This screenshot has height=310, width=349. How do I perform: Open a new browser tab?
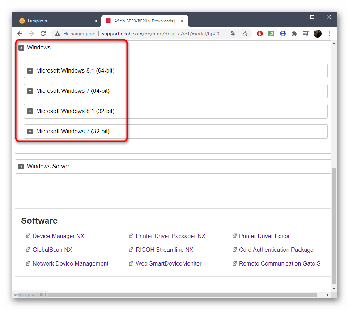coord(196,21)
